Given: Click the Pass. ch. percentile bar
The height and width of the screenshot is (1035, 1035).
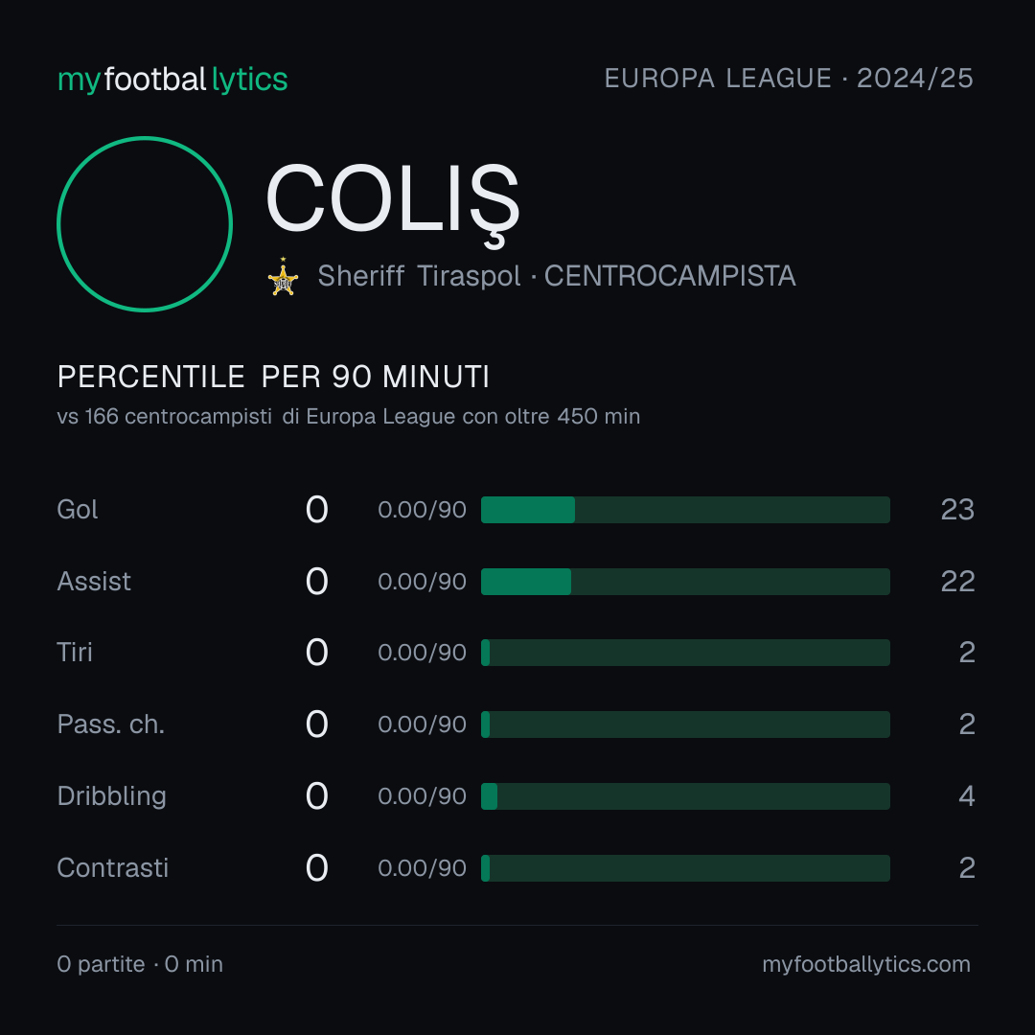Looking at the screenshot, I should (x=685, y=724).
